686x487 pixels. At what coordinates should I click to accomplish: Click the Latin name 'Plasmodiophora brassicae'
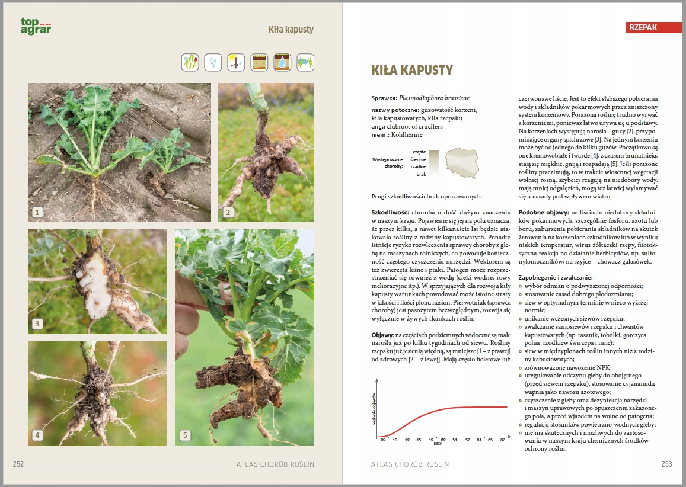click(434, 98)
